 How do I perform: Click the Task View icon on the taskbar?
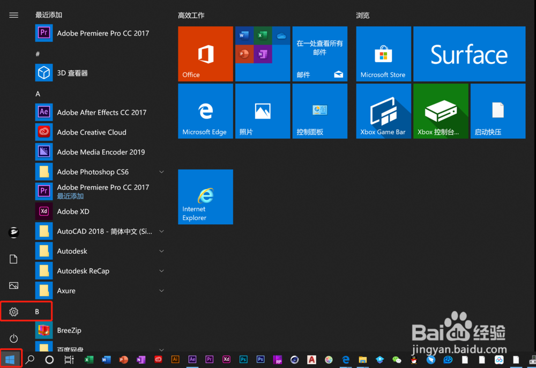coord(69,359)
